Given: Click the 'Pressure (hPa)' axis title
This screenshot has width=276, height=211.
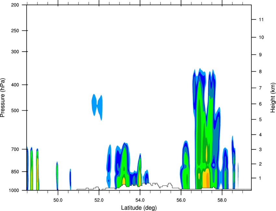Looking at the screenshot, I should click(x=3, y=98).
